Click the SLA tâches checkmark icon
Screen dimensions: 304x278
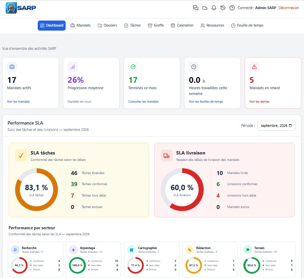(21, 155)
